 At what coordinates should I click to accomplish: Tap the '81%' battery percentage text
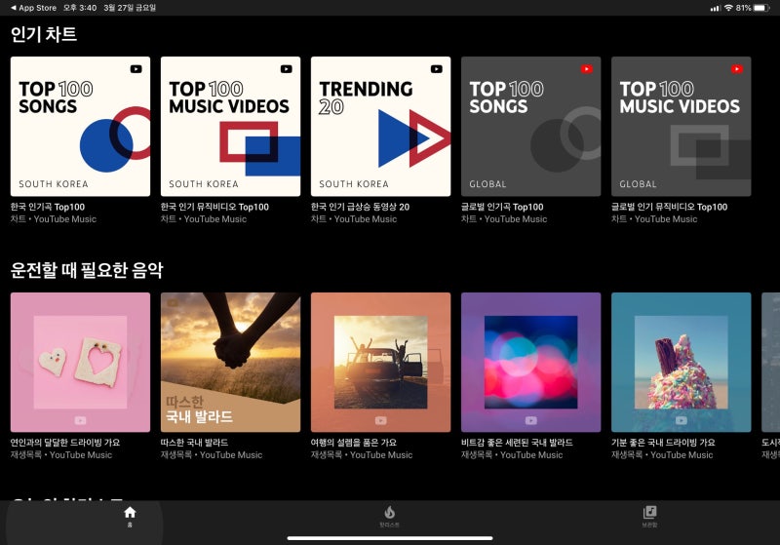pos(744,8)
